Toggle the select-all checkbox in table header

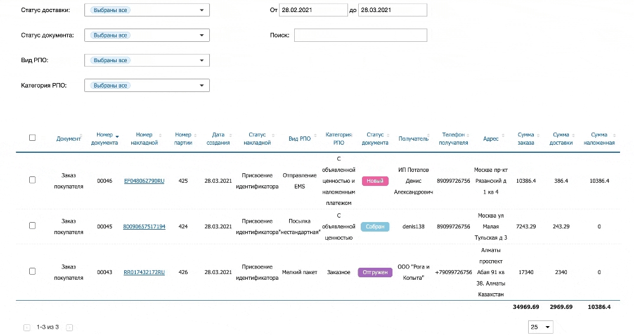(x=33, y=138)
